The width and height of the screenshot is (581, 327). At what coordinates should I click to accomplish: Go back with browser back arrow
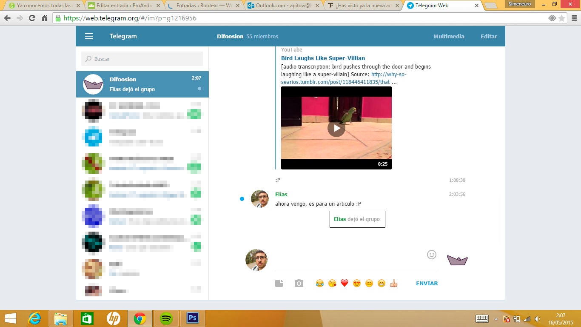coord(7,18)
